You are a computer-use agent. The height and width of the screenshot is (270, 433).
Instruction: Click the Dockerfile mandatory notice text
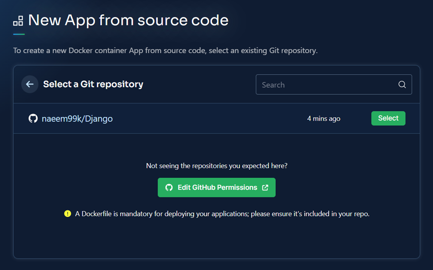coord(222,213)
